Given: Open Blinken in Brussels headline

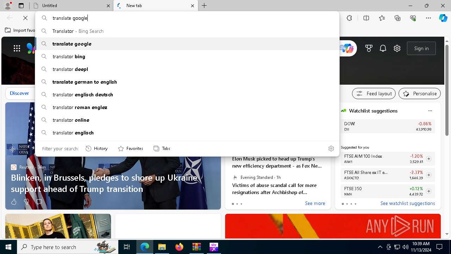Looking at the screenshot, I should [x=104, y=183].
